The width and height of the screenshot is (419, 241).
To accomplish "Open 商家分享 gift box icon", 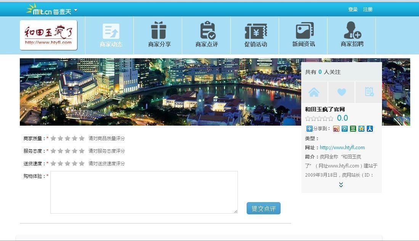I will 159,31.
